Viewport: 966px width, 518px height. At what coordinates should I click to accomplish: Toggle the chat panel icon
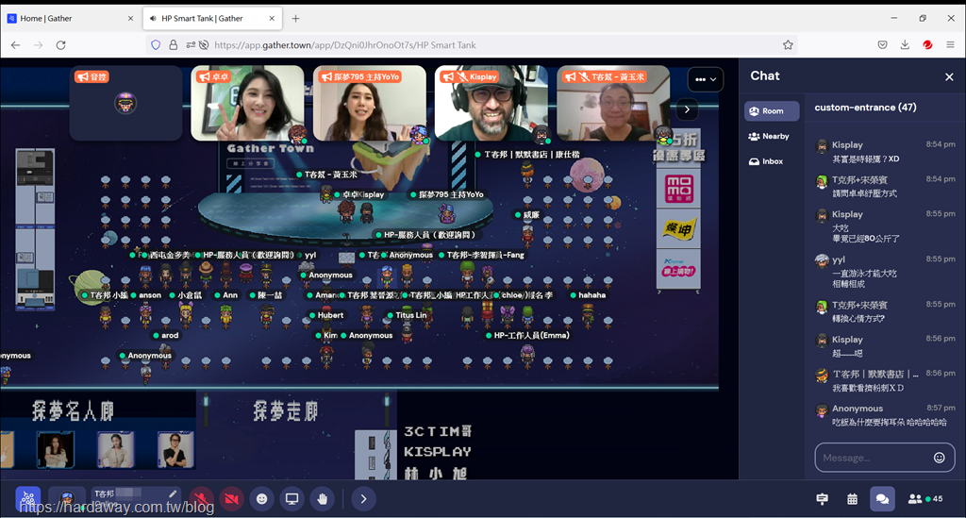[x=882, y=499]
